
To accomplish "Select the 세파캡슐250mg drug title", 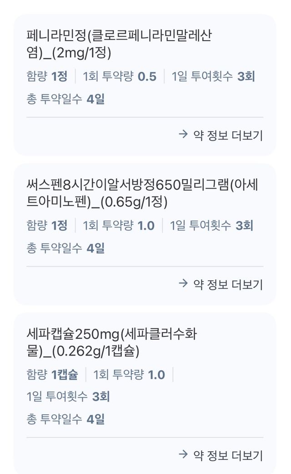I will point(112,343).
